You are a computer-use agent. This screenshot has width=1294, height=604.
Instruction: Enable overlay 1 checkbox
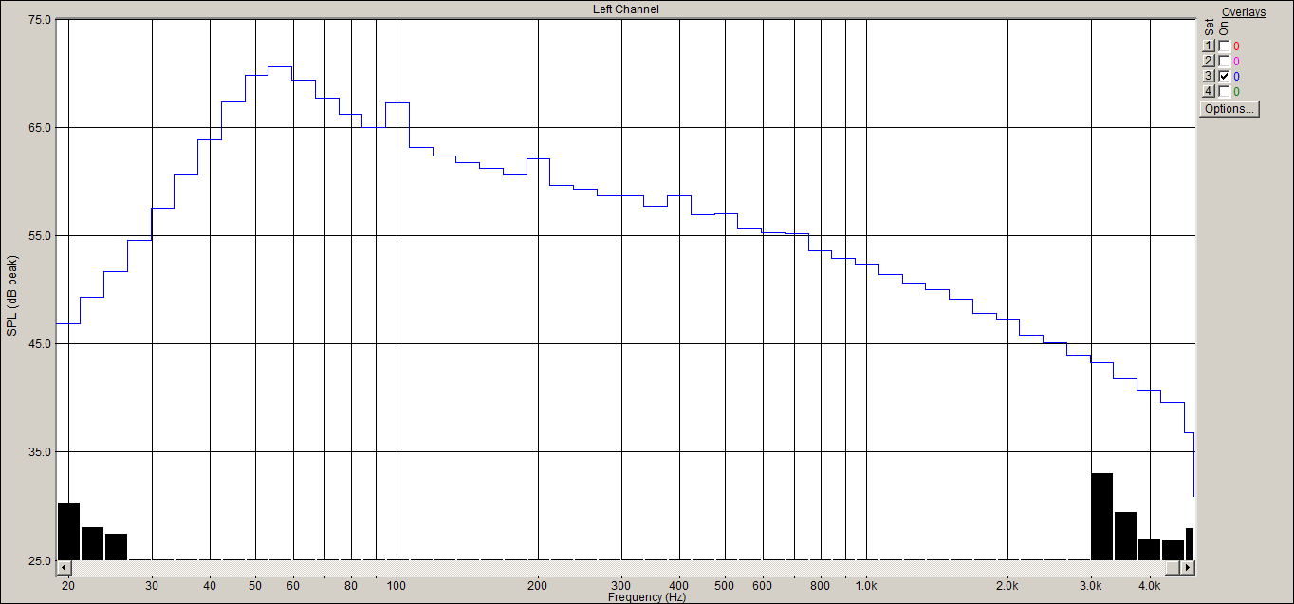pos(1224,46)
